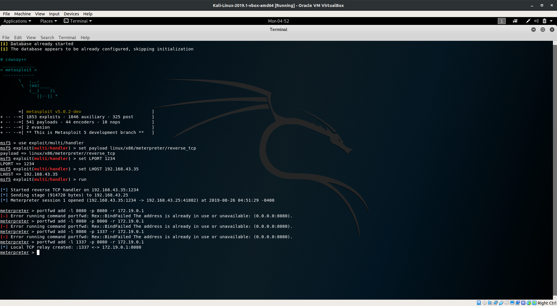Screen dimensions: 557x306
Task: Click the video capture icon in VirtualBox status bar
Action: [518, 303]
